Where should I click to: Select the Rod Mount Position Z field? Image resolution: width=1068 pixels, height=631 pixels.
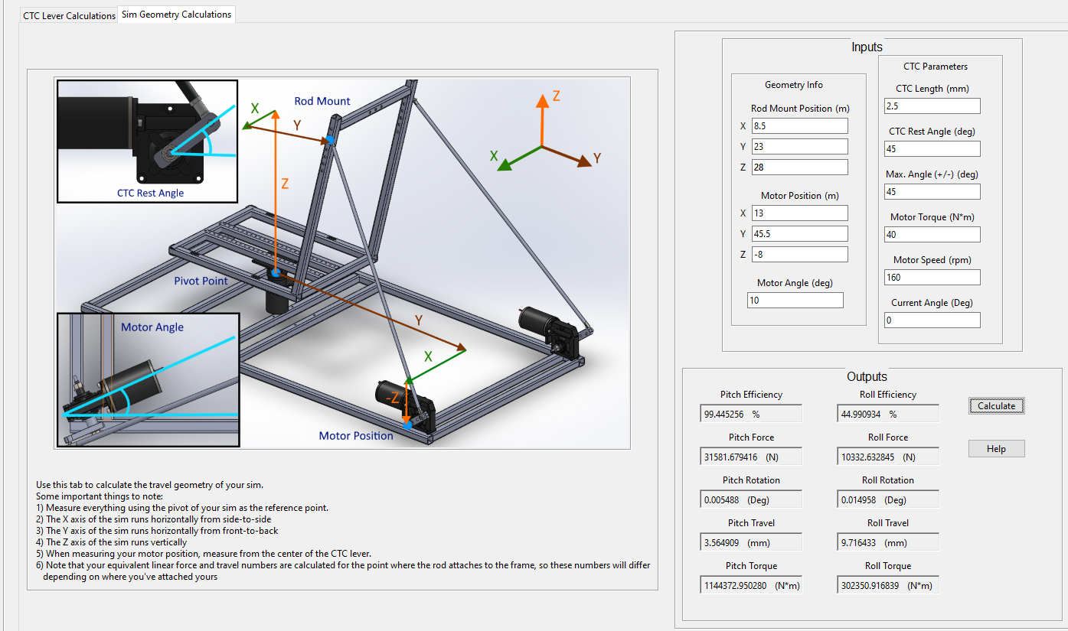click(x=799, y=168)
